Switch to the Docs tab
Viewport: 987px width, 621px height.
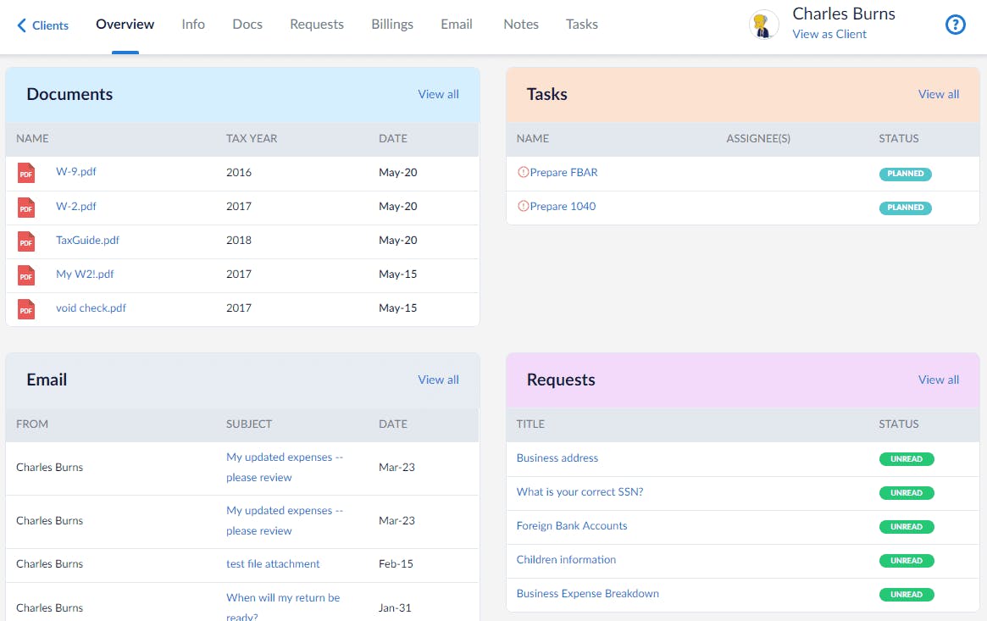[x=247, y=24]
